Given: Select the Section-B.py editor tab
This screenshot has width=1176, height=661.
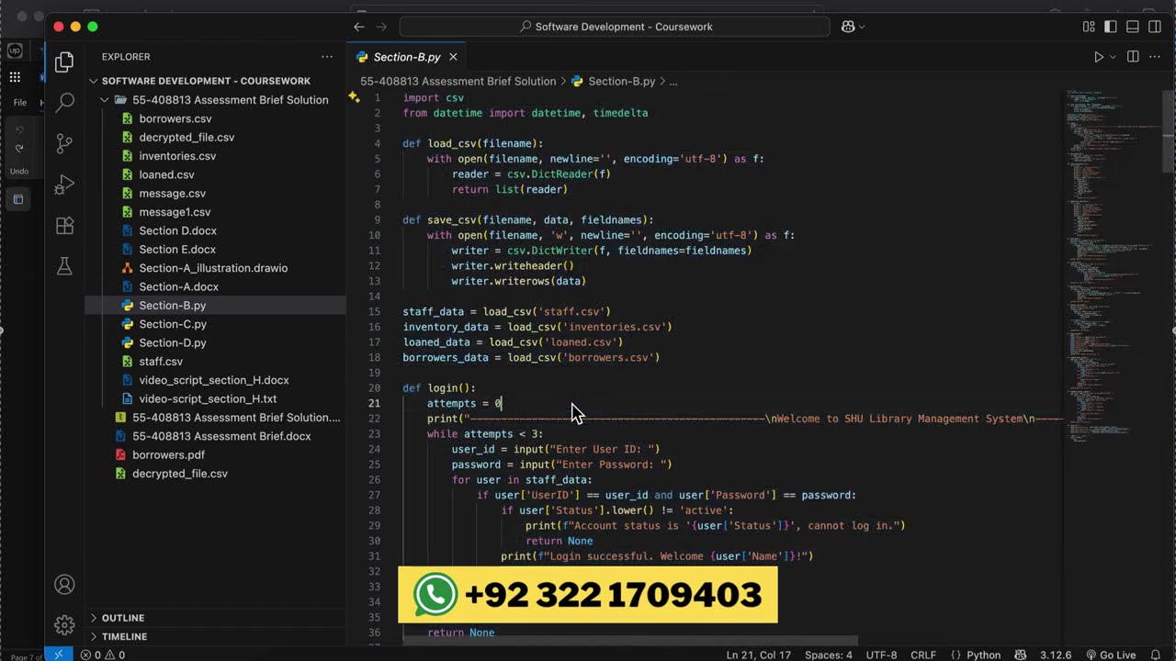Looking at the screenshot, I should click(x=407, y=57).
